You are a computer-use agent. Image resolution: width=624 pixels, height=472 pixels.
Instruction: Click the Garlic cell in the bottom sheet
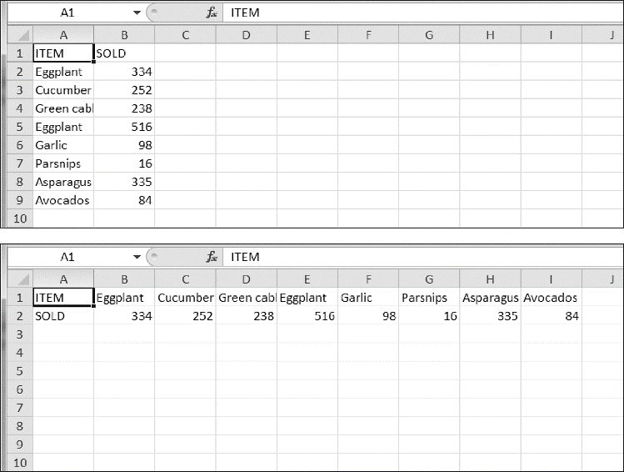tap(368, 298)
